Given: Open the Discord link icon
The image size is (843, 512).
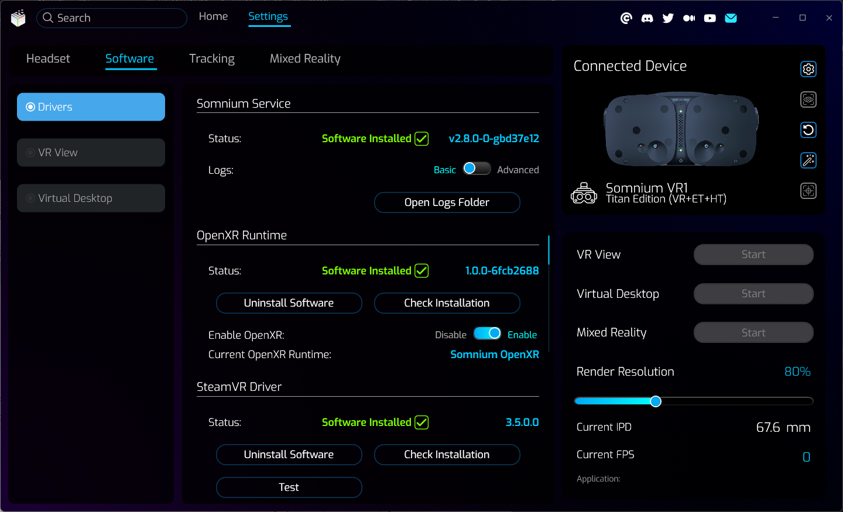Looking at the screenshot, I should pos(647,18).
